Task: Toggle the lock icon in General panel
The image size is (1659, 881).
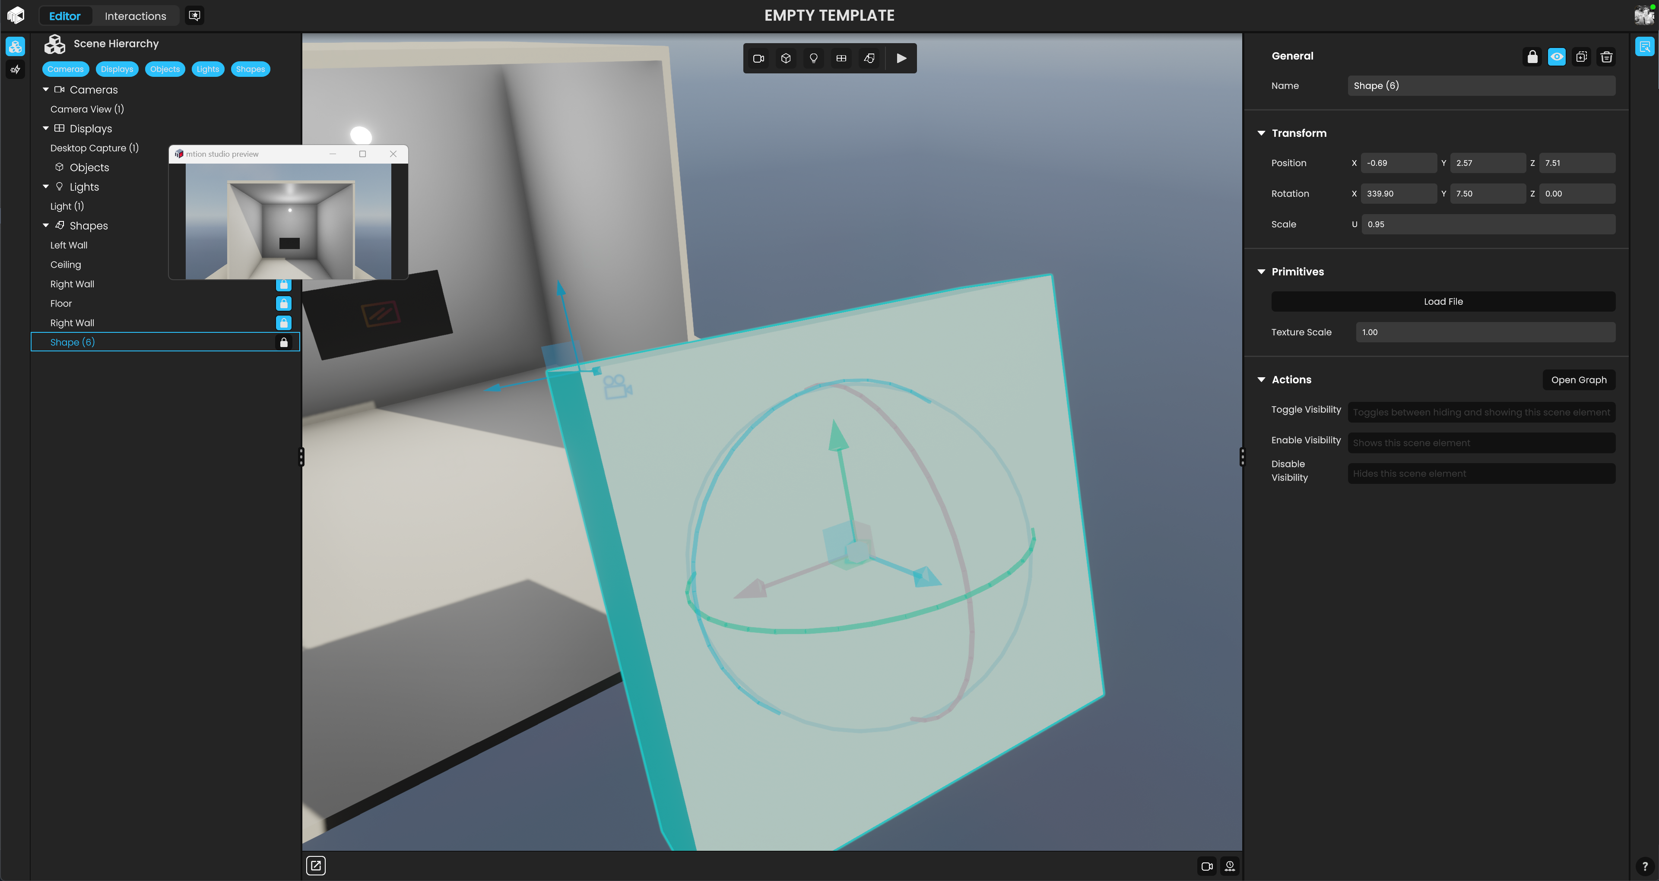Action: pos(1532,57)
